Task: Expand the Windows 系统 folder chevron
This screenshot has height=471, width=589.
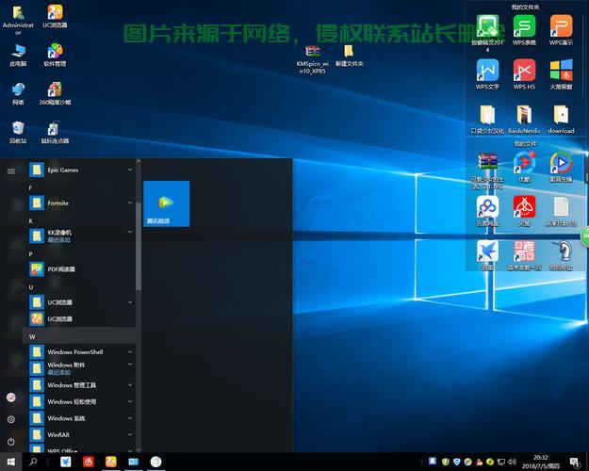Action: coord(130,418)
